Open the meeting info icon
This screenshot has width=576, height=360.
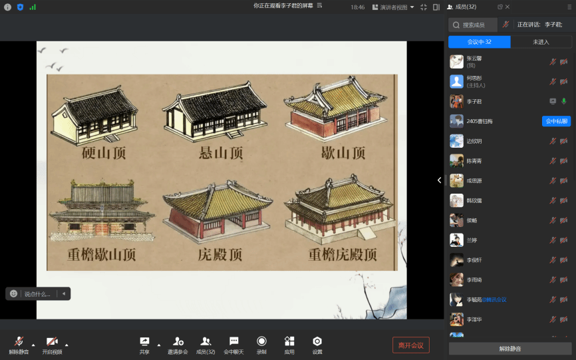click(8, 7)
